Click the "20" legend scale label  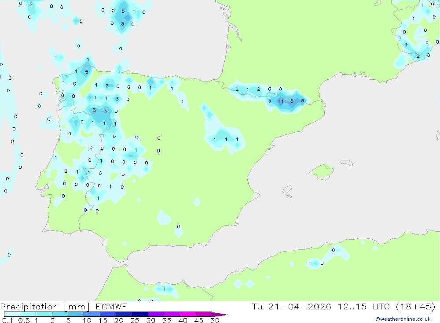click(x=119, y=320)
